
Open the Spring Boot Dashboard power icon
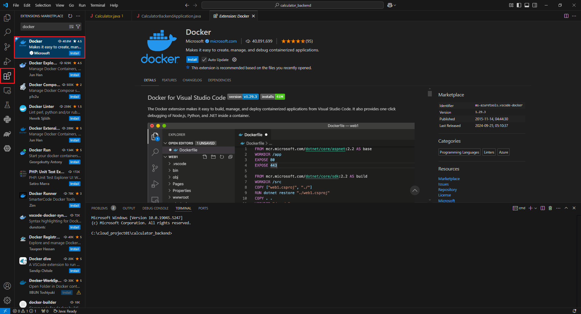pos(7,148)
